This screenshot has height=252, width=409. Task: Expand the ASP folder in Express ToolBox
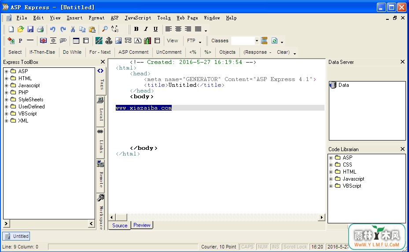[6, 71]
